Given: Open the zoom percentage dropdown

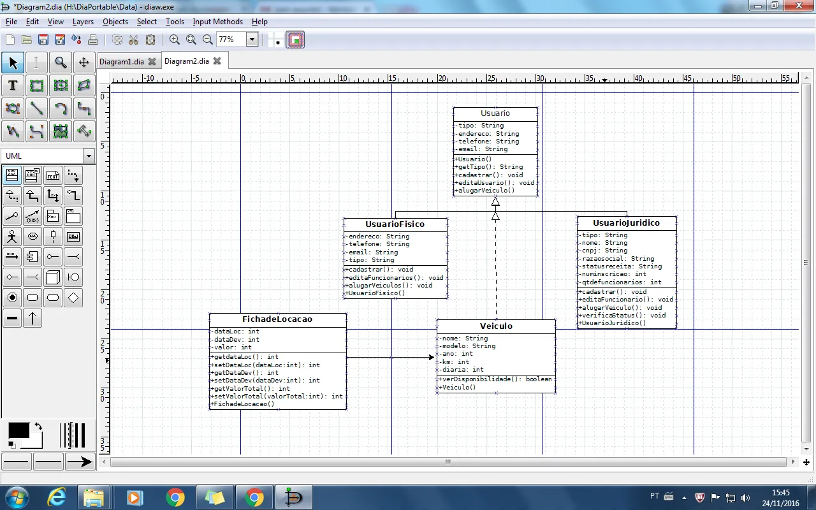Looking at the screenshot, I should [252, 40].
